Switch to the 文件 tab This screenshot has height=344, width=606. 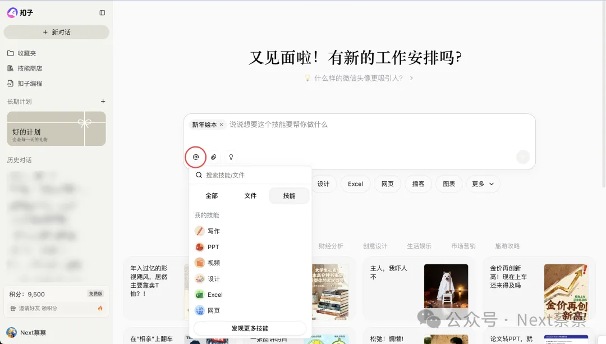(x=250, y=195)
